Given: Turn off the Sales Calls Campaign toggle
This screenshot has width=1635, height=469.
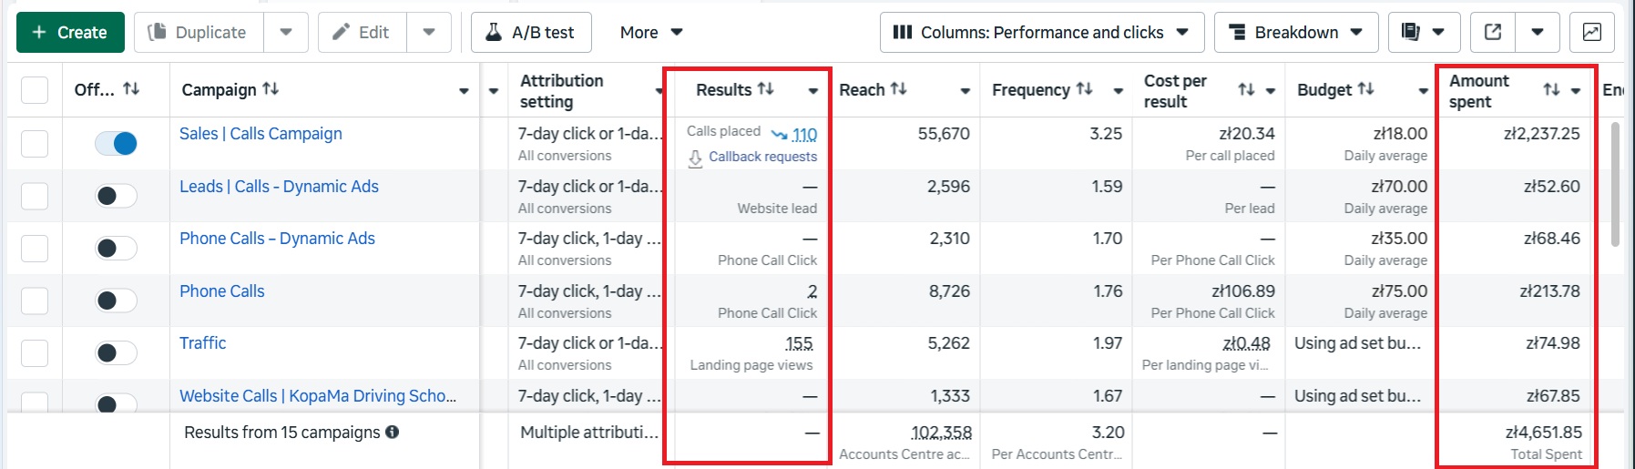Looking at the screenshot, I should (x=116, y=143).
